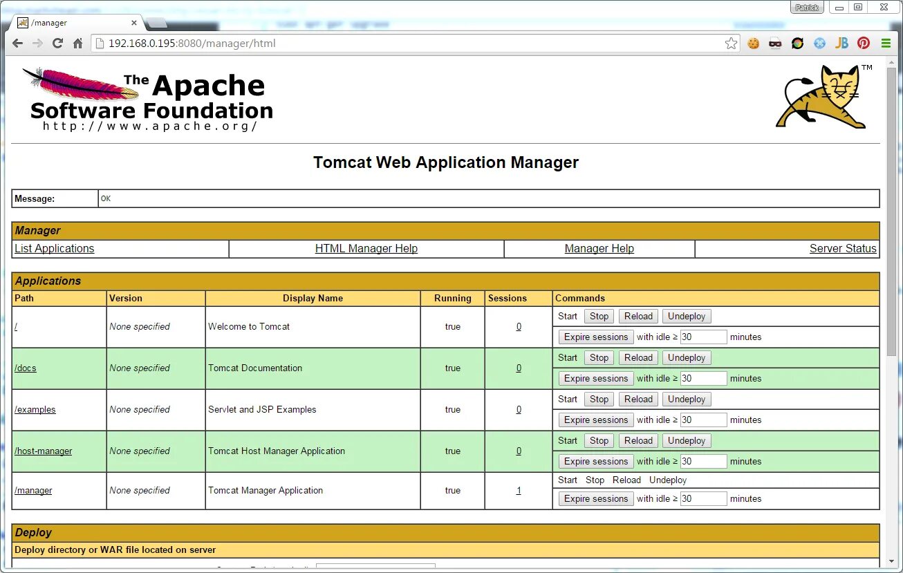Screen dimensions: 903x573
Task: Open the cookie extension icon
Action: (x=754, y=43)
